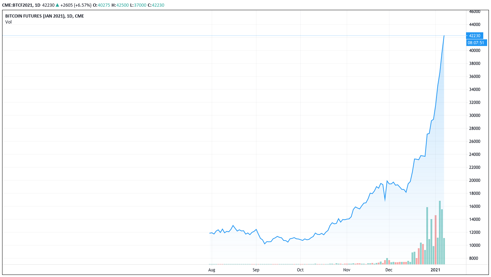Click the 22000 price axis label

475,167
